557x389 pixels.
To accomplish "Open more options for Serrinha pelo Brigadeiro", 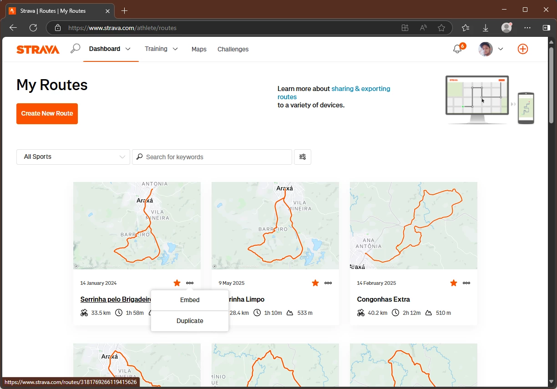I will click(190, 283).
